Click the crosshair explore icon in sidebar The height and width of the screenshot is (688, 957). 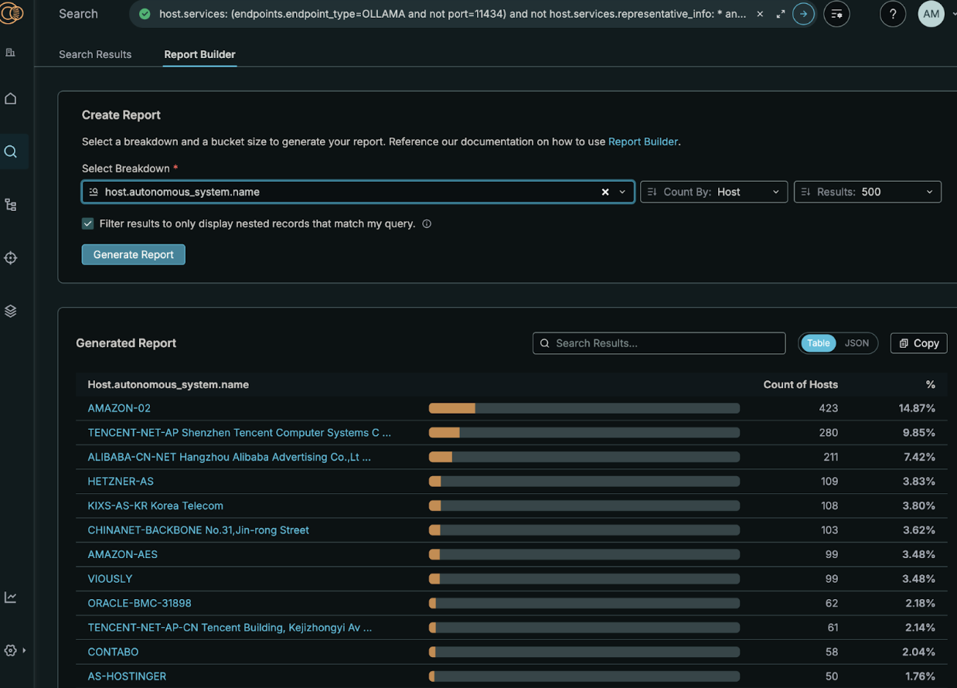coord(12,257)
